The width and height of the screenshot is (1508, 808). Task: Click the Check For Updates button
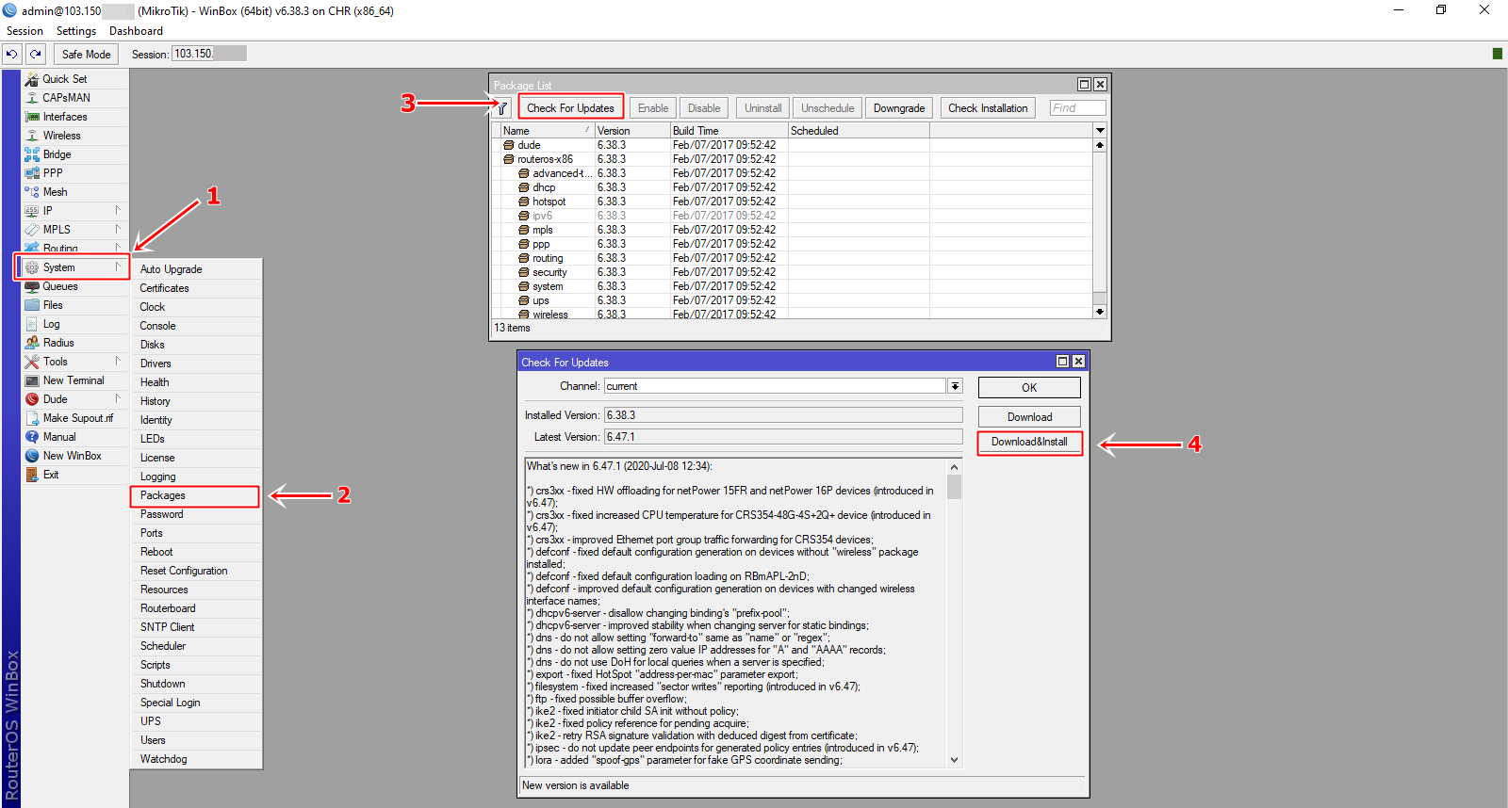tap(570, 108)
